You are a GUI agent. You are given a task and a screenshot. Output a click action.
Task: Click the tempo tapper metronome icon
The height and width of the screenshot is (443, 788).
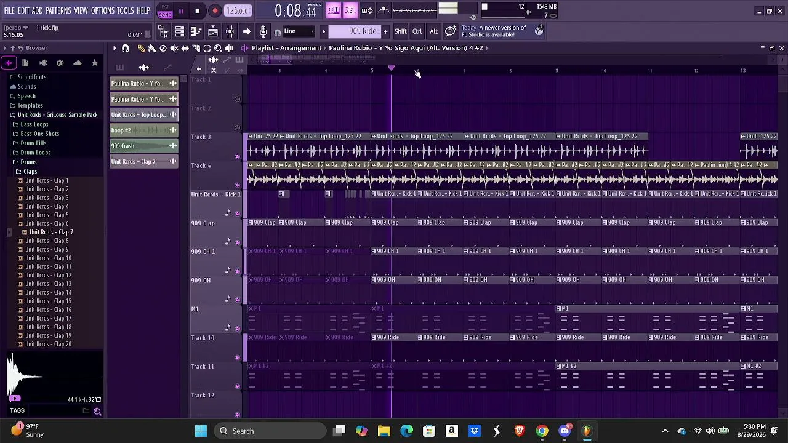click(384, 10)
